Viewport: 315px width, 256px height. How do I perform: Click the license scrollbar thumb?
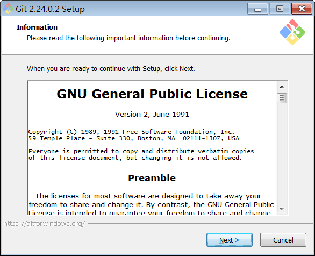click(x=282, y=98)
